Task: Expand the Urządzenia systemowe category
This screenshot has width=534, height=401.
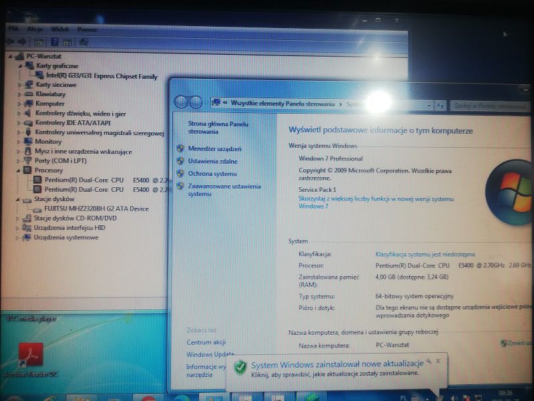Action: [17, 238]
